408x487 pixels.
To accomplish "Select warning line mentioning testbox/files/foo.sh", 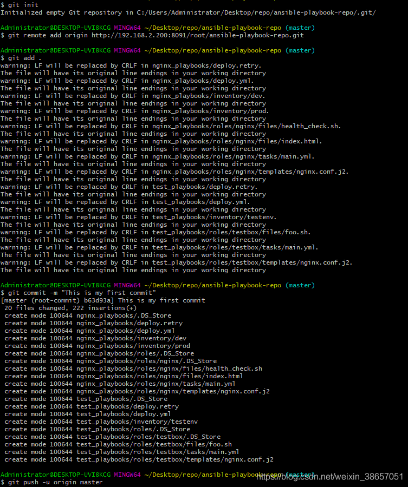I will pos(156,232).
